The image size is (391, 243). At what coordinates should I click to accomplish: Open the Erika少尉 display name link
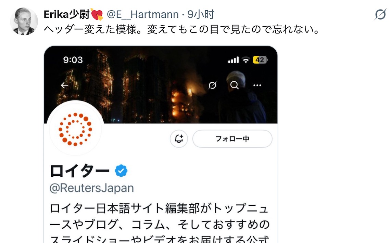(73, 14)
